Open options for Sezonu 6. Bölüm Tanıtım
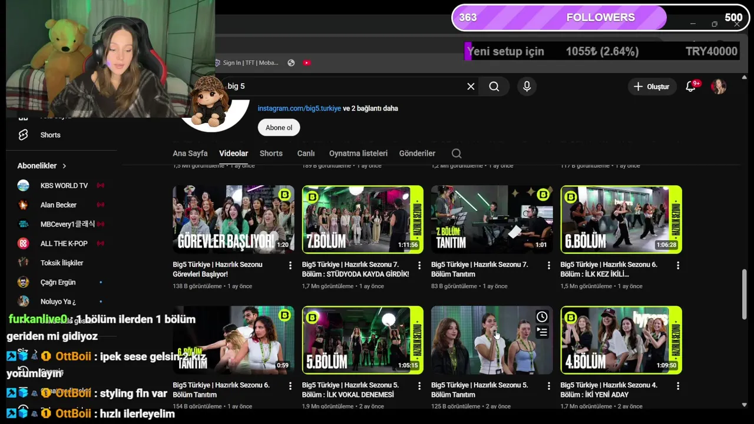The height and width of the screenshot is (424, 754). click(x=290, y=386)
